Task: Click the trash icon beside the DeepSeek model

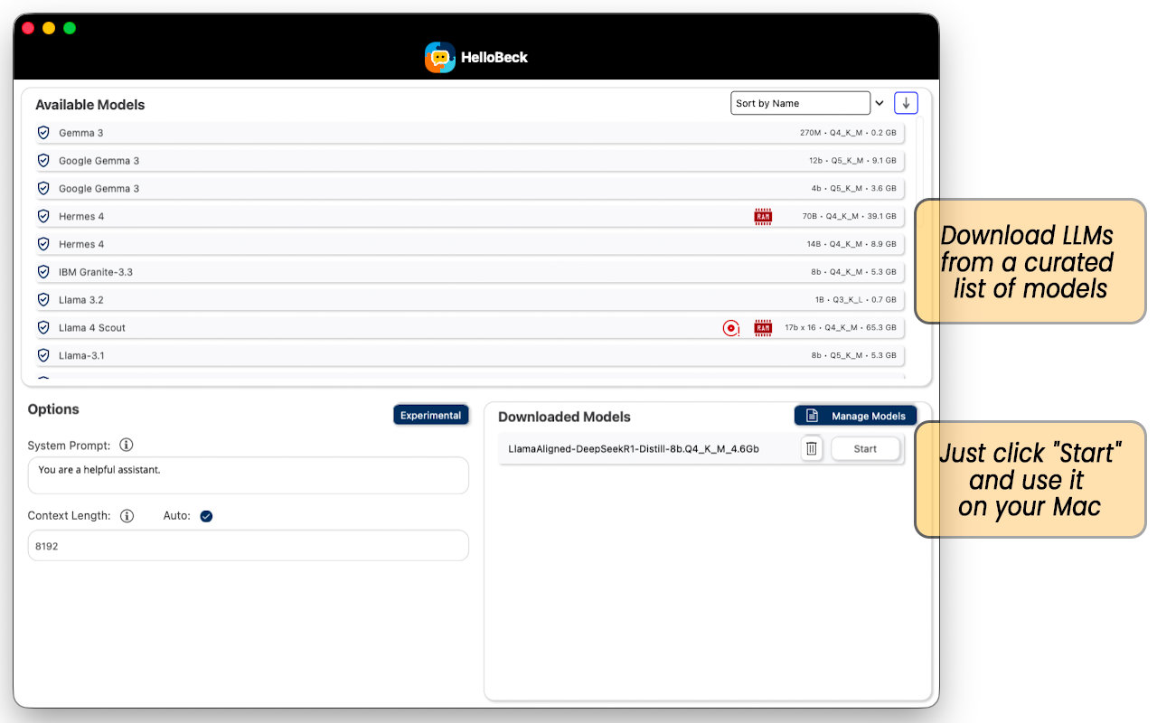Action: [x=812, y=448]
